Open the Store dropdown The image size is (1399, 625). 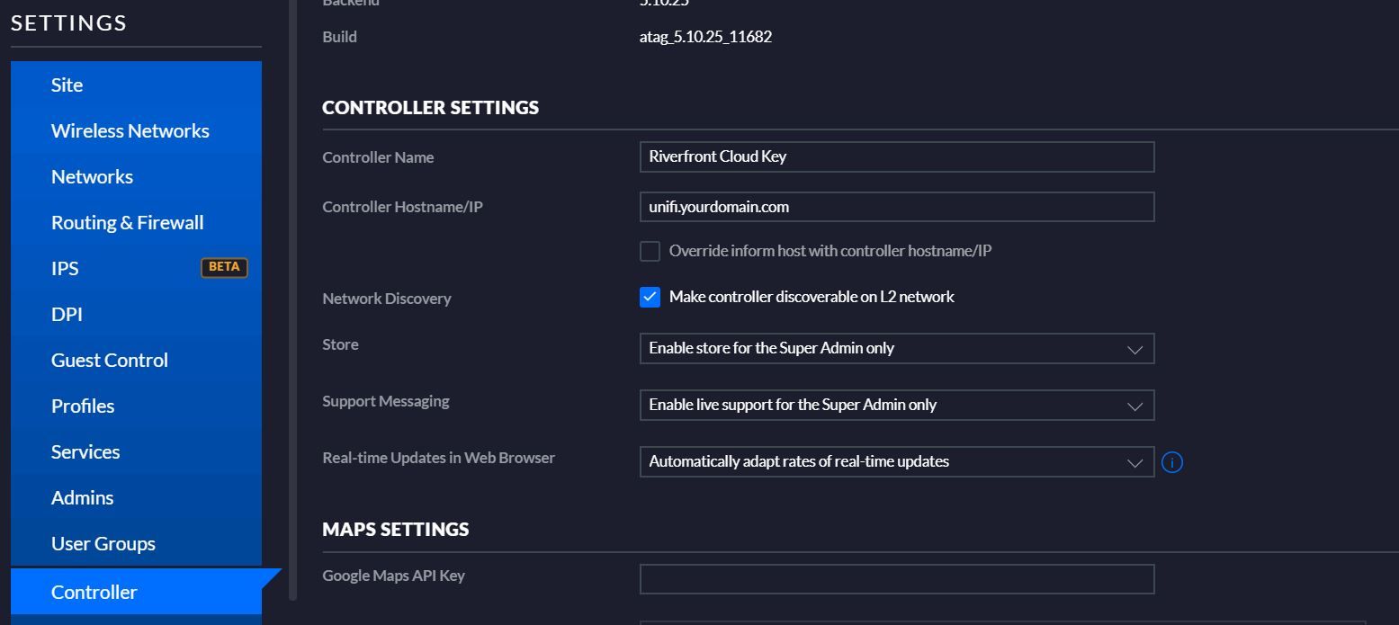[x=896, y=349]
